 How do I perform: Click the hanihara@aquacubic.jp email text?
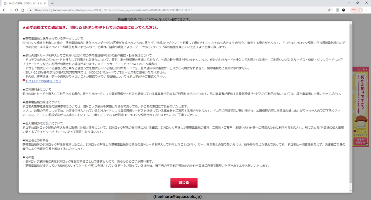point(177,196)
